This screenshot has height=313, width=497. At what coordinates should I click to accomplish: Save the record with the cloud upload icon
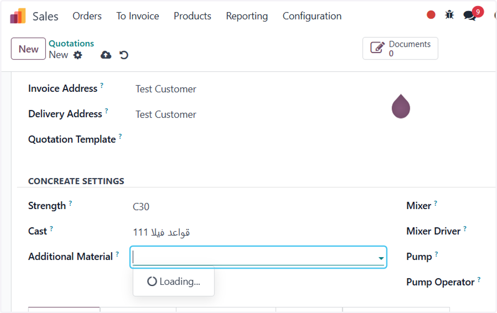[x=106, y=55]
